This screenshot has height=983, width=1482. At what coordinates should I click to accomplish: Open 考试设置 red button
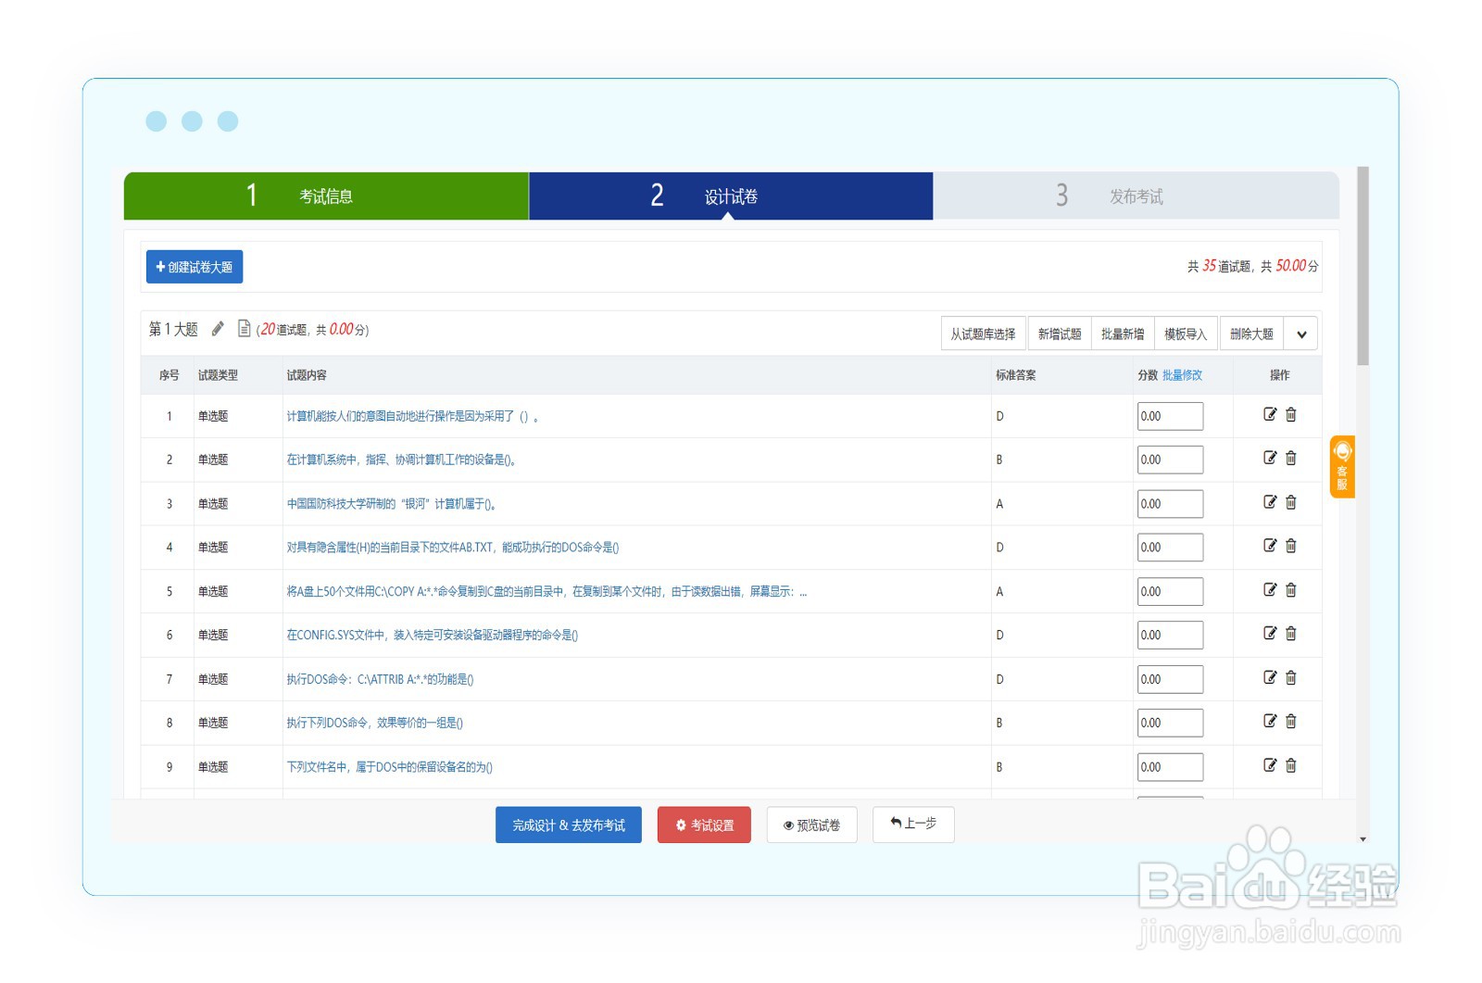point(704,825)
